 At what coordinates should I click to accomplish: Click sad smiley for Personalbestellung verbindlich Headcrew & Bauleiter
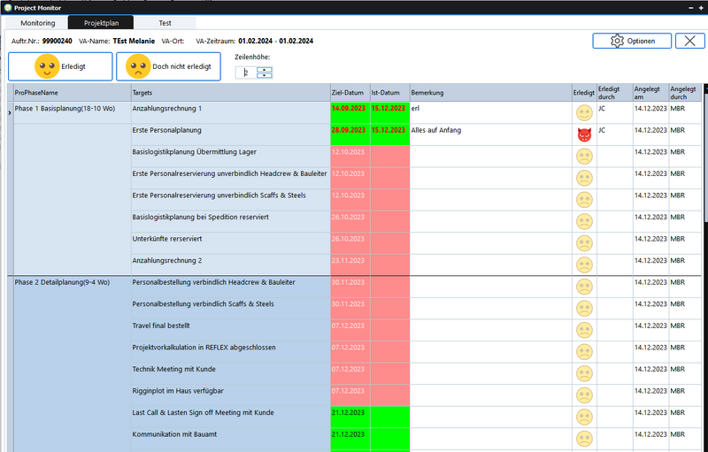[x=584, y=287]
